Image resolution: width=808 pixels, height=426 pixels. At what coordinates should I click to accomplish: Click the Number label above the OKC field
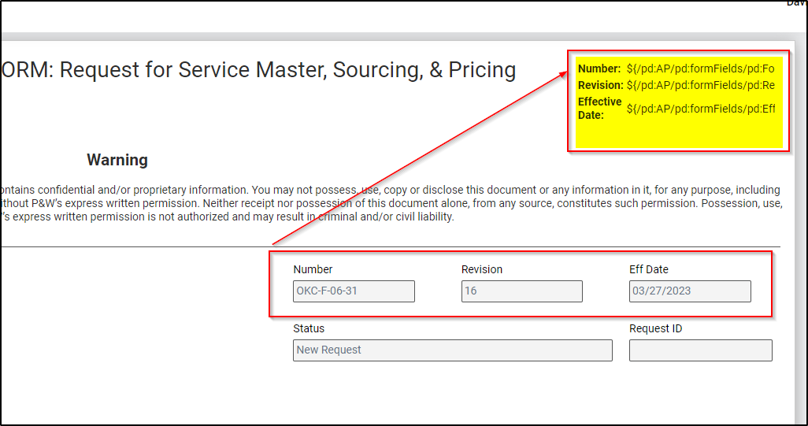point(313,269)
